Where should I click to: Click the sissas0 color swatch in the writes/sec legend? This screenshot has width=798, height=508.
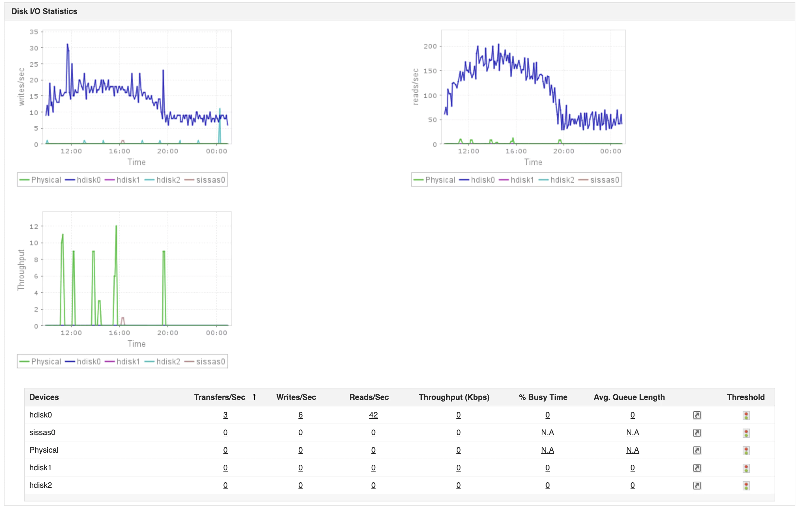point(189,180)
